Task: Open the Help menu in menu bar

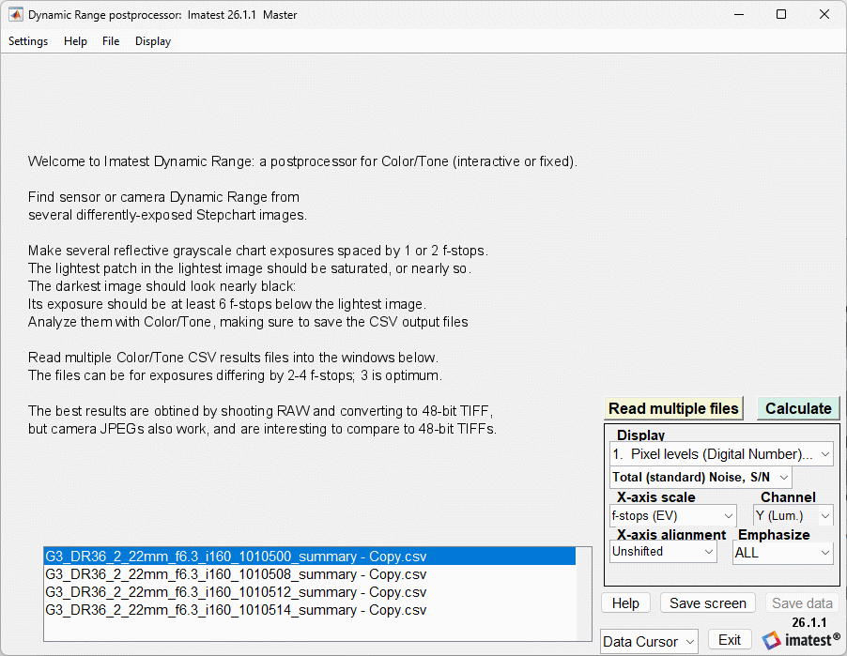Action: (75, 41)
